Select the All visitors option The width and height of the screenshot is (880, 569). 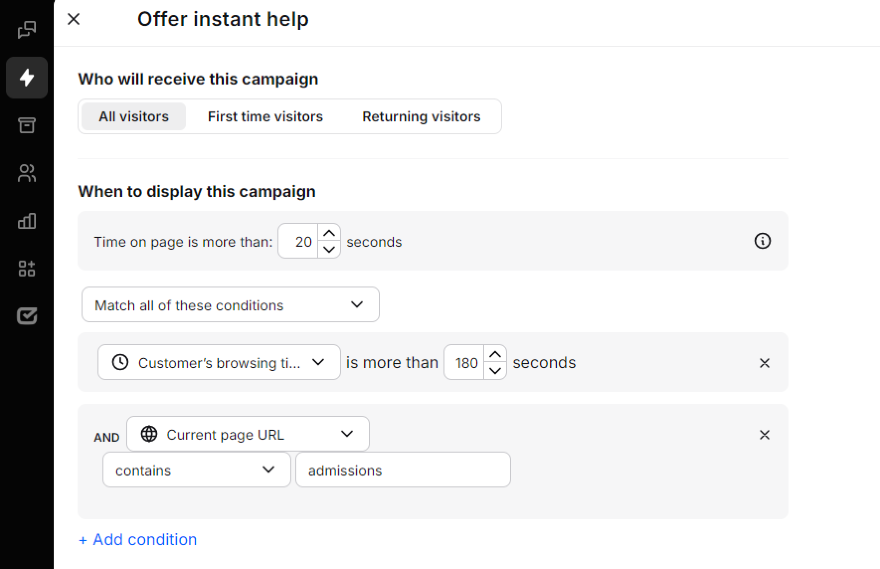click(x=134, y=116)
